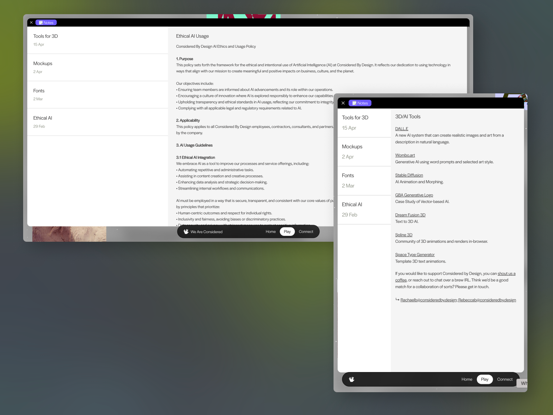553x415 pixels.
Task: Select Ethical AI note in small window
Action: [352, 205]
